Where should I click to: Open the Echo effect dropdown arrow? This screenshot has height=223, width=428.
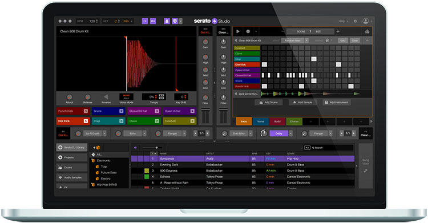click(x=144, y=133)
